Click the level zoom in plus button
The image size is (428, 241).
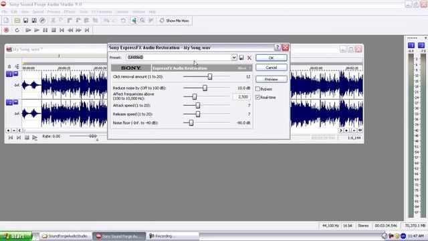9,131
